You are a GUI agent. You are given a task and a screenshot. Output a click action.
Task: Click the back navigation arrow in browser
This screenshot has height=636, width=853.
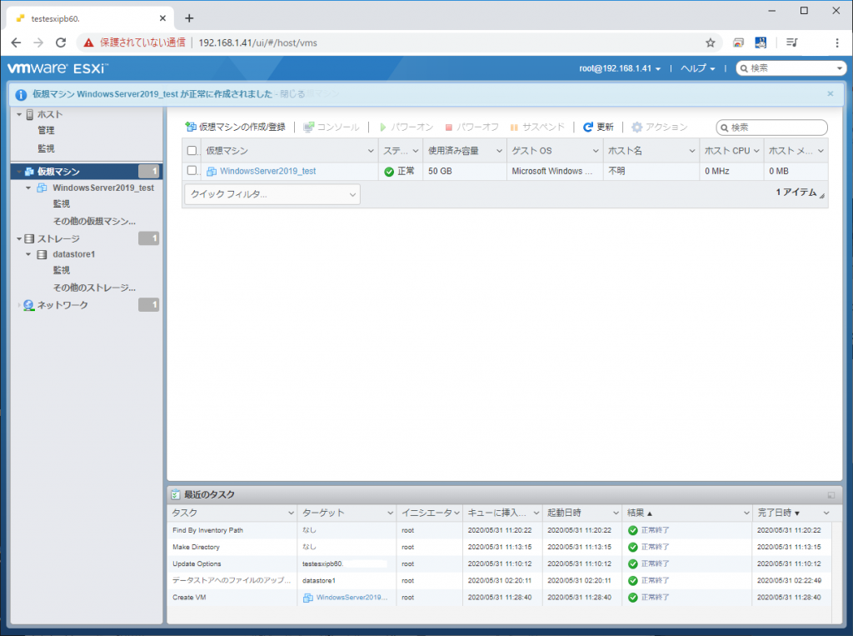[17, 43]
